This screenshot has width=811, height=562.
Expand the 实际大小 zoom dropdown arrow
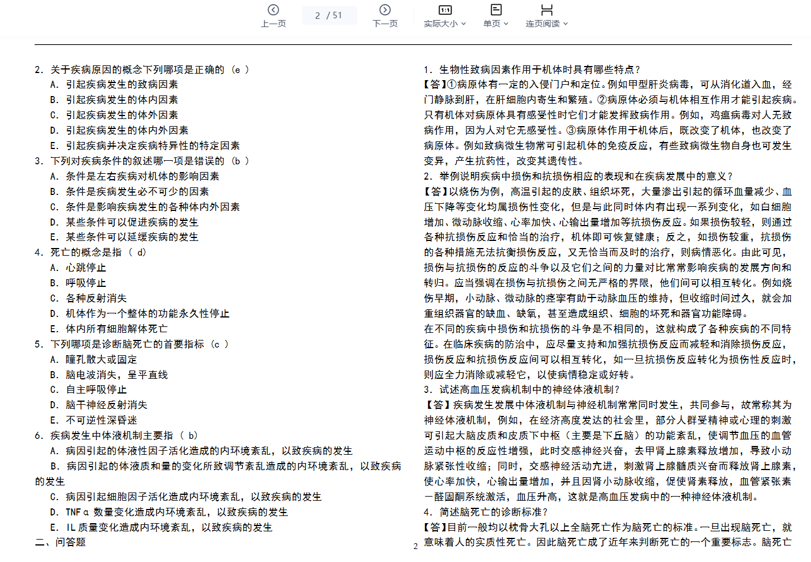[x=464, y=24]
